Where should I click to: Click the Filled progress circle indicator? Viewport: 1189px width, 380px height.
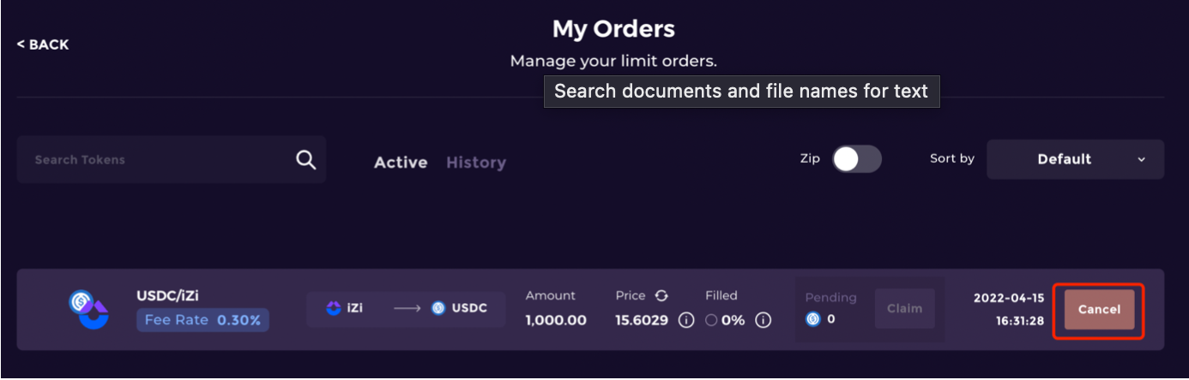(710, 320)
